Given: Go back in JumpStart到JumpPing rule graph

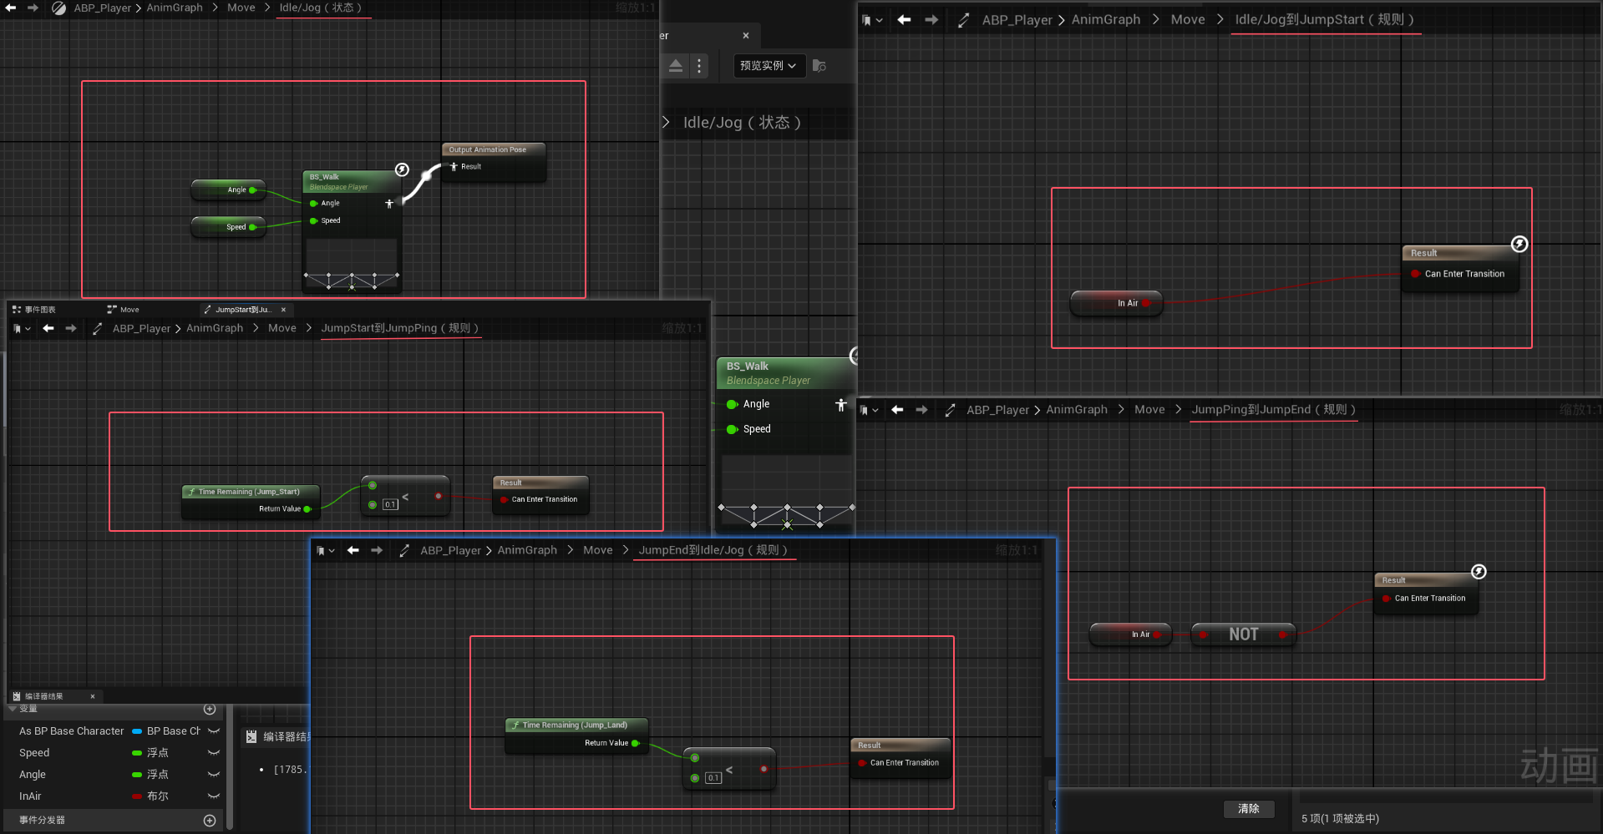Looking at the screenshot, I should [x=48, y=329].
